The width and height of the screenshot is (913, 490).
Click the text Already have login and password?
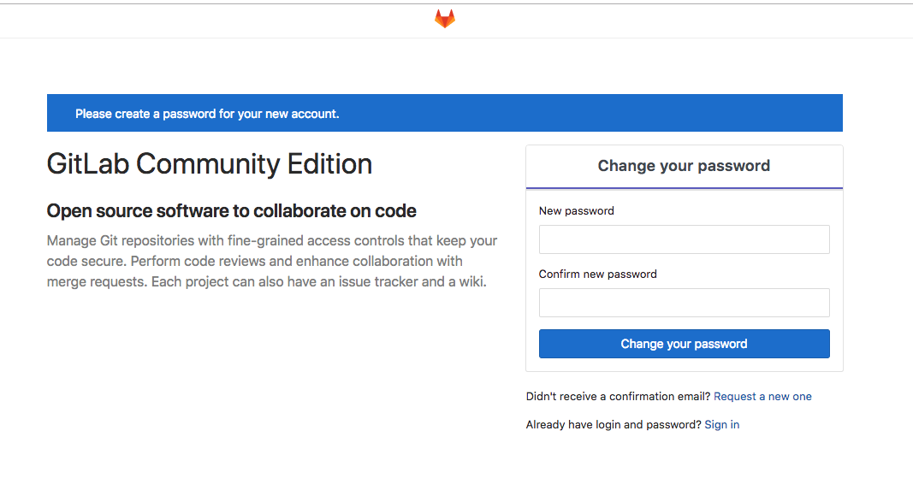614,425
